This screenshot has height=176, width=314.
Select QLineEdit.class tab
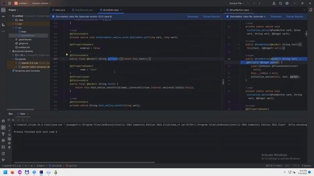click(109, 10)
